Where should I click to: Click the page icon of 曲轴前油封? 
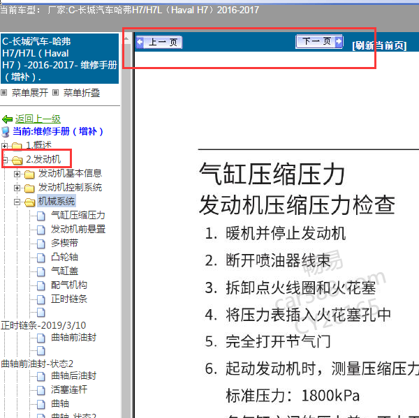(41, 338)
